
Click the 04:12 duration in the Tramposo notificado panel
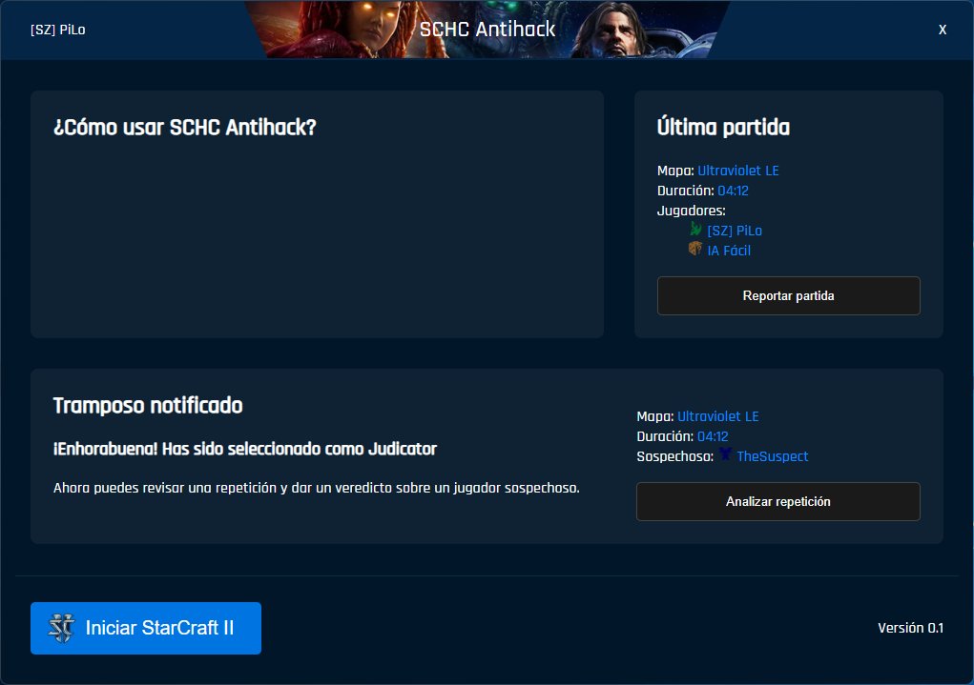point(713,436)
